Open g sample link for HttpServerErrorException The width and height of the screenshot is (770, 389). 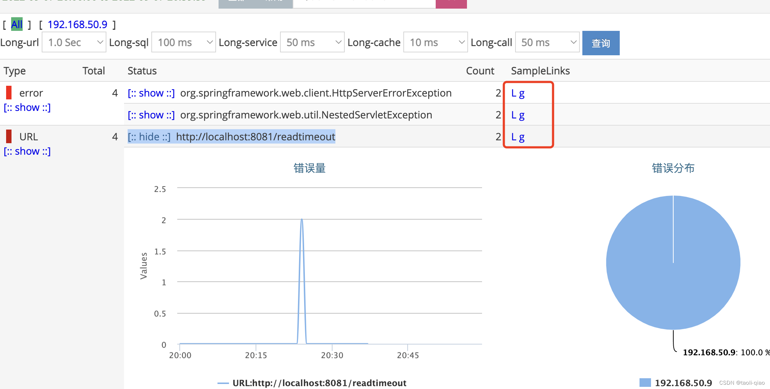(x=522, y=94)
